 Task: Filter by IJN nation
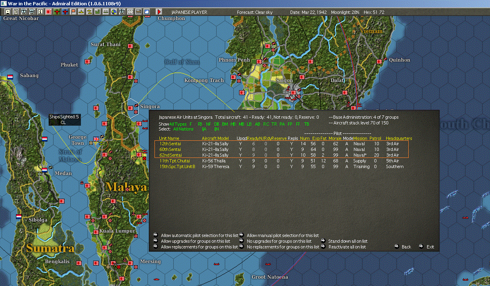[216, 129]
